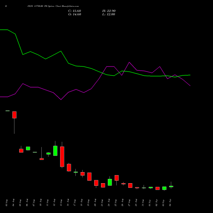Select the 28 Aug date label
Image resolution: width=213 pixels, height=213 pixels.
point(136,203)
